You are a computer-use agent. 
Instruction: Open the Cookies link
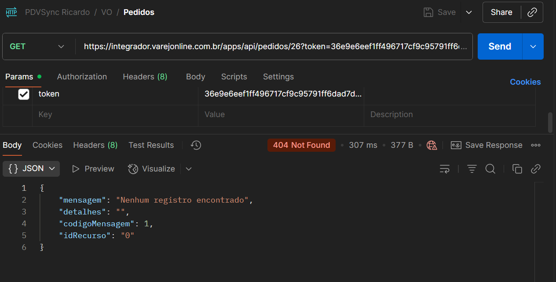525,82
